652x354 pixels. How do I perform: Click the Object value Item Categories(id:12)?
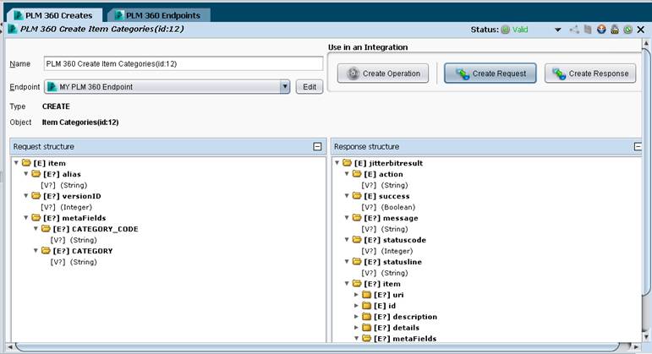pos(80,123)
